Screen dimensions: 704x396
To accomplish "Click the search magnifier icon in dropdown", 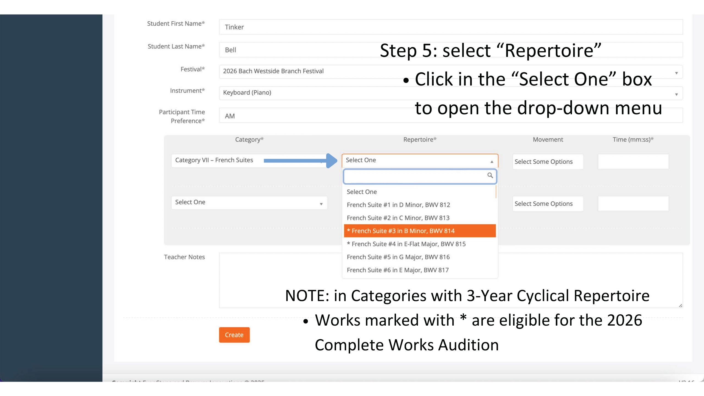I will coord(490,175).
